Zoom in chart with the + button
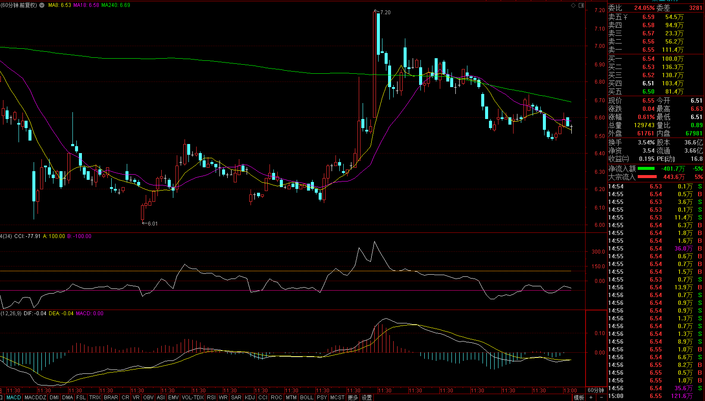705x401 pixels. click(591, 398)
